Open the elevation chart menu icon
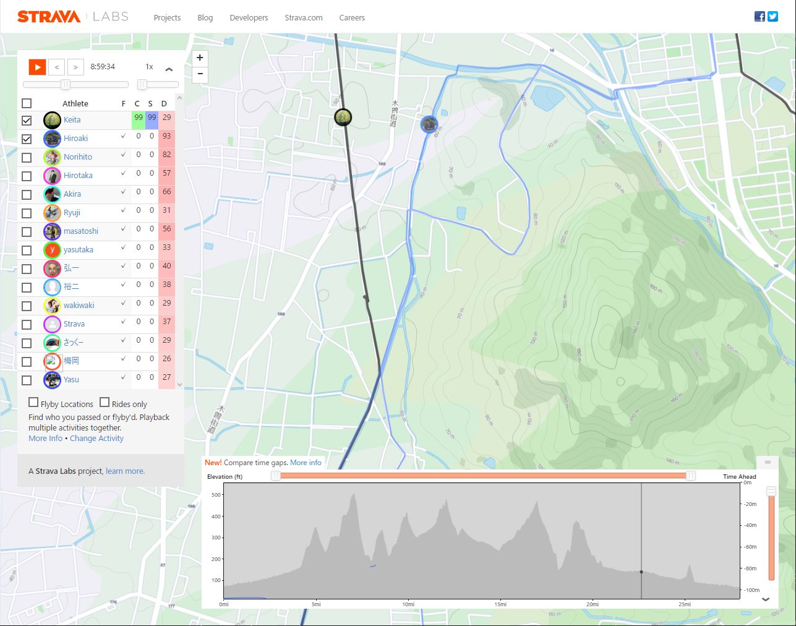796x626 pixels. click(x=768, y=462)
